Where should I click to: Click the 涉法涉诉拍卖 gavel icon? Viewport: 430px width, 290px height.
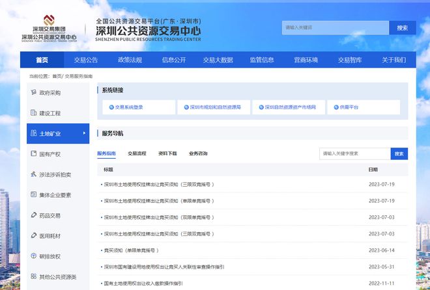[x=33, y=174]
